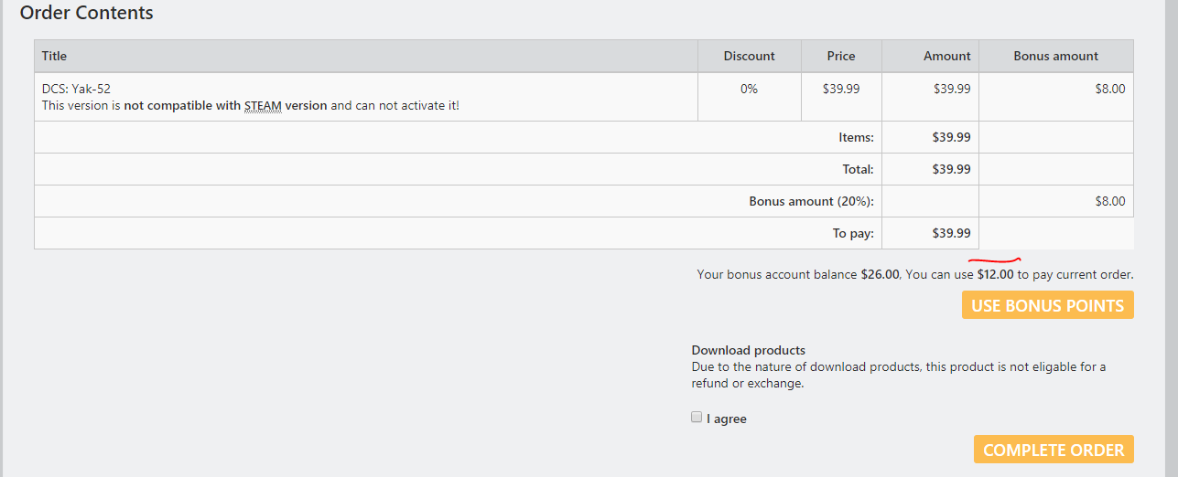The image size is (1178, 477).
Task: Click the Bonus amount column header
Action: 1055,56
